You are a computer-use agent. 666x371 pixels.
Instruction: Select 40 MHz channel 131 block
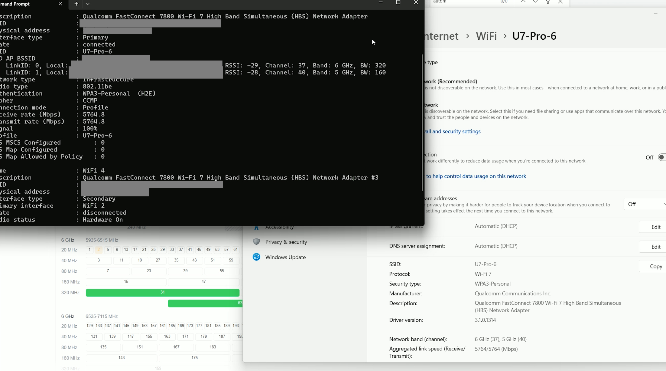(94, 337)
